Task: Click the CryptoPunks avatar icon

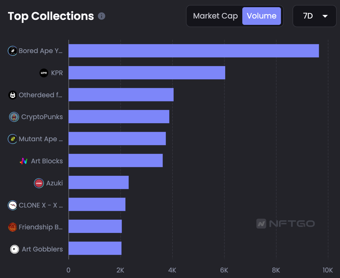Action: coord(14,117)
